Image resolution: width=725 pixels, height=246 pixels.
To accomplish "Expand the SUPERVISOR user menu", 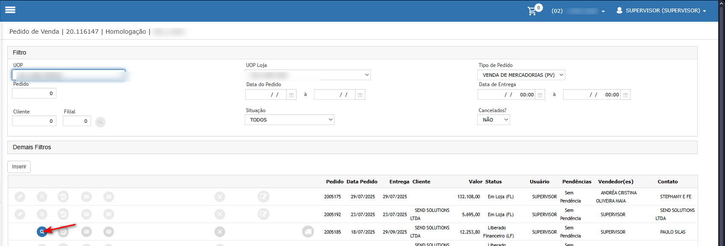I will pos(661,11).
